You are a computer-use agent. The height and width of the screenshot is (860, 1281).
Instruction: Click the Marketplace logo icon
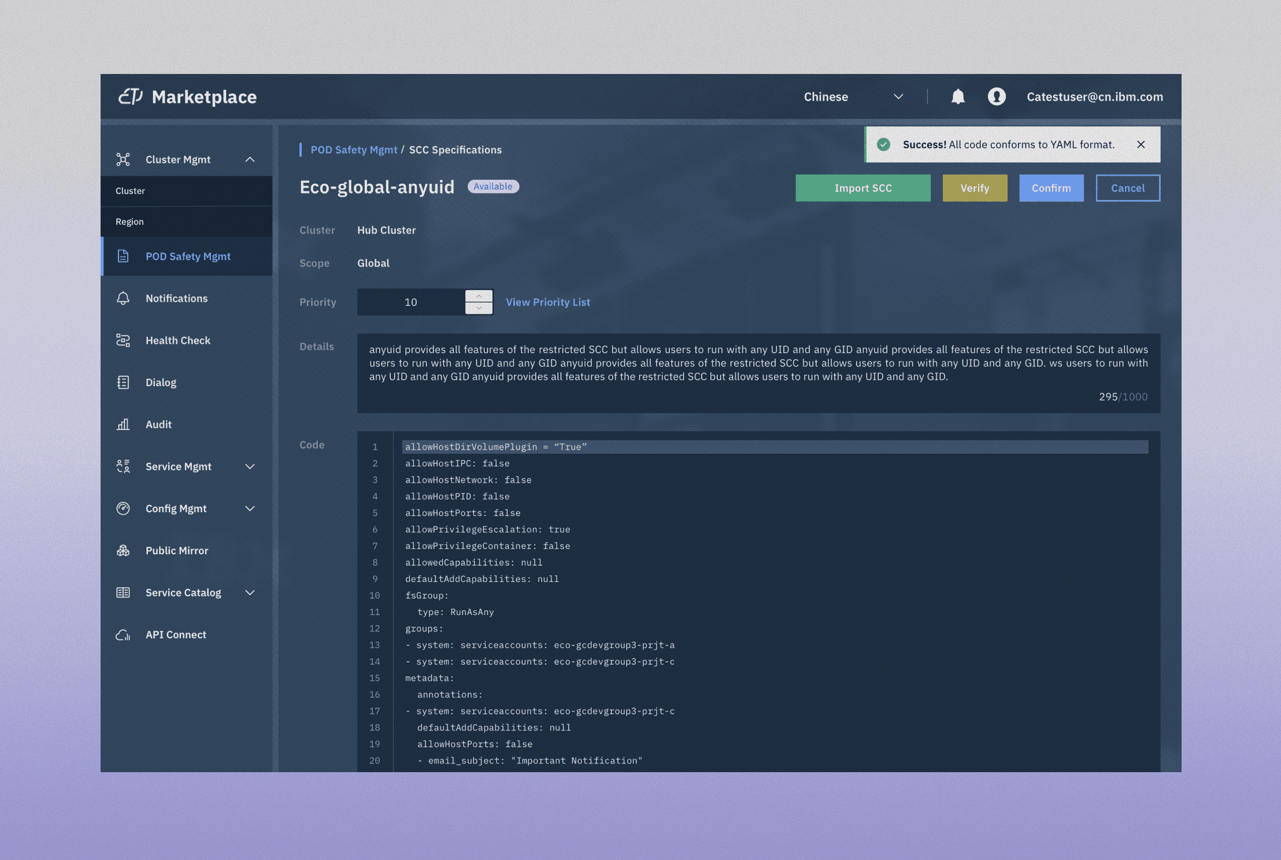131,97
